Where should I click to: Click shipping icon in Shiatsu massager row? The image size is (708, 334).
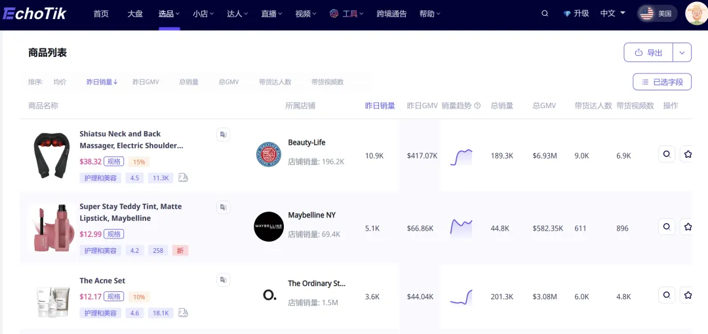(x=183, y=178)
